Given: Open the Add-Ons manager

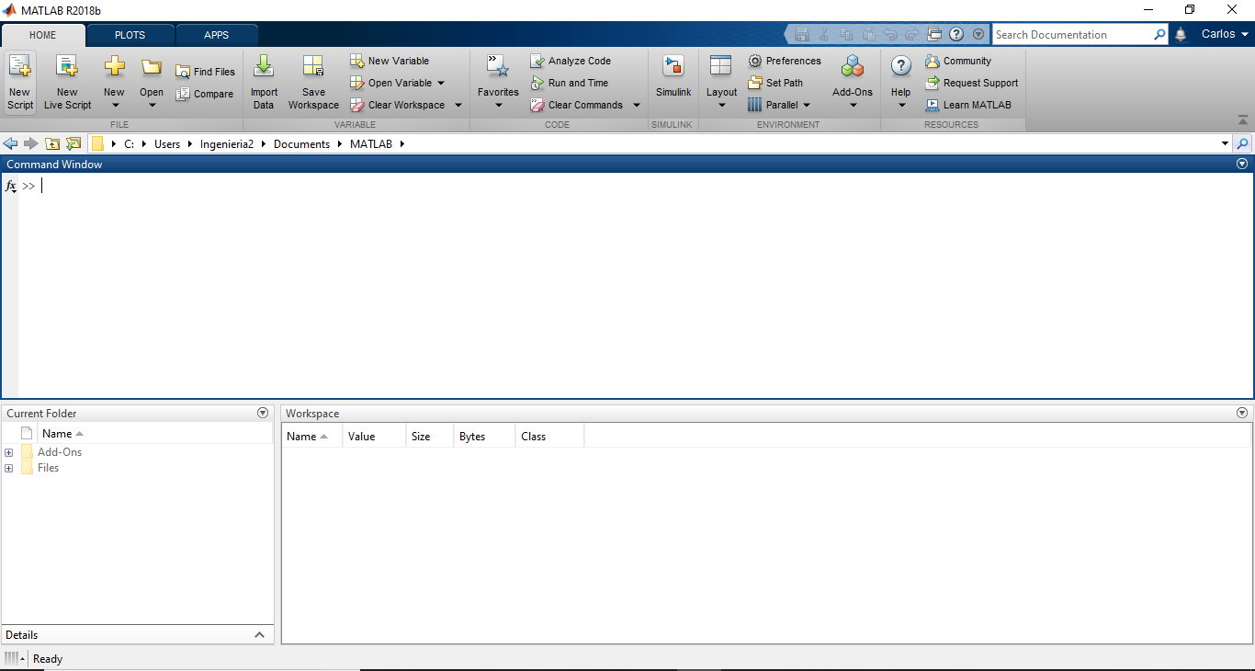Looking at the screenshot, I should tap(853, 81).
